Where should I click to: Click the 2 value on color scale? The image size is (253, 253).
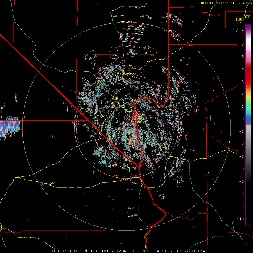[242, 94]
